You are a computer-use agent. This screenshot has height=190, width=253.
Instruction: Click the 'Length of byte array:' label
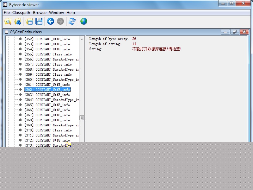pos(109,39)
